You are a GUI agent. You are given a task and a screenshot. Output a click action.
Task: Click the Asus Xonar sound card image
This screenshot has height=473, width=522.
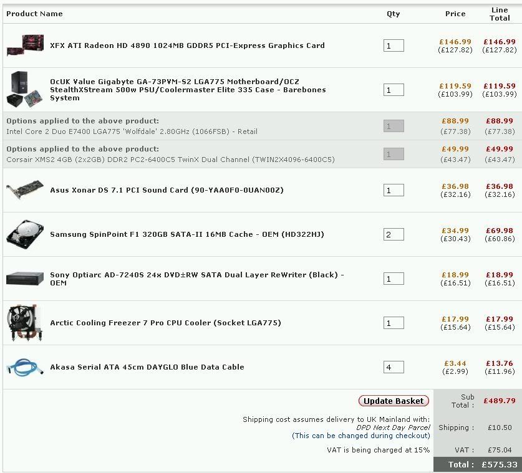(25, 190)
